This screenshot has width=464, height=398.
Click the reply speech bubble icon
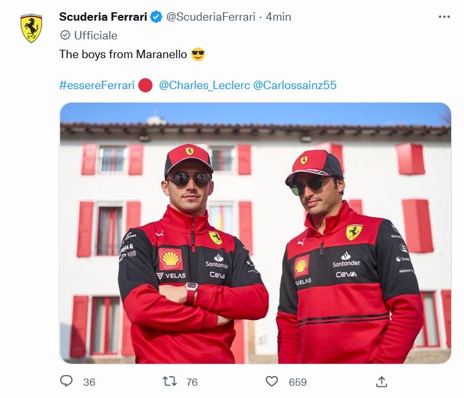[67, 381]
